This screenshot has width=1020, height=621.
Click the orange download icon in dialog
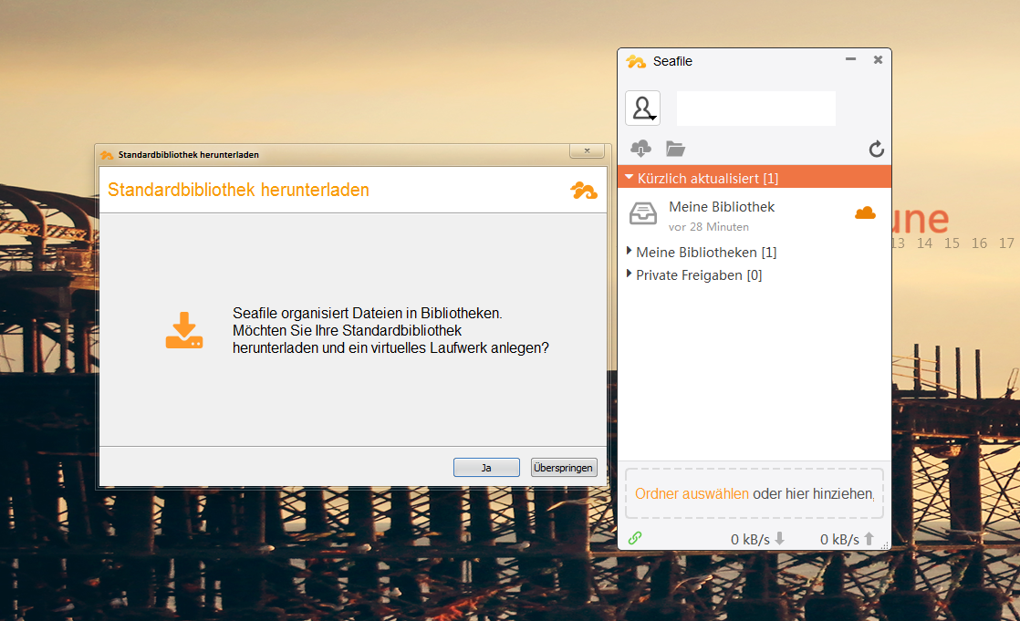tap(184, 330)
